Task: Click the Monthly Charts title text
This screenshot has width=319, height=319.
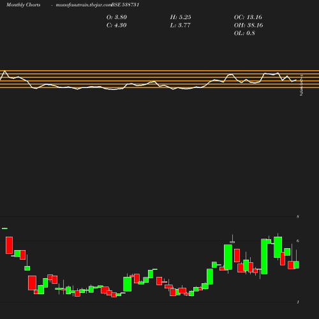Action: [x=23, y=4]
